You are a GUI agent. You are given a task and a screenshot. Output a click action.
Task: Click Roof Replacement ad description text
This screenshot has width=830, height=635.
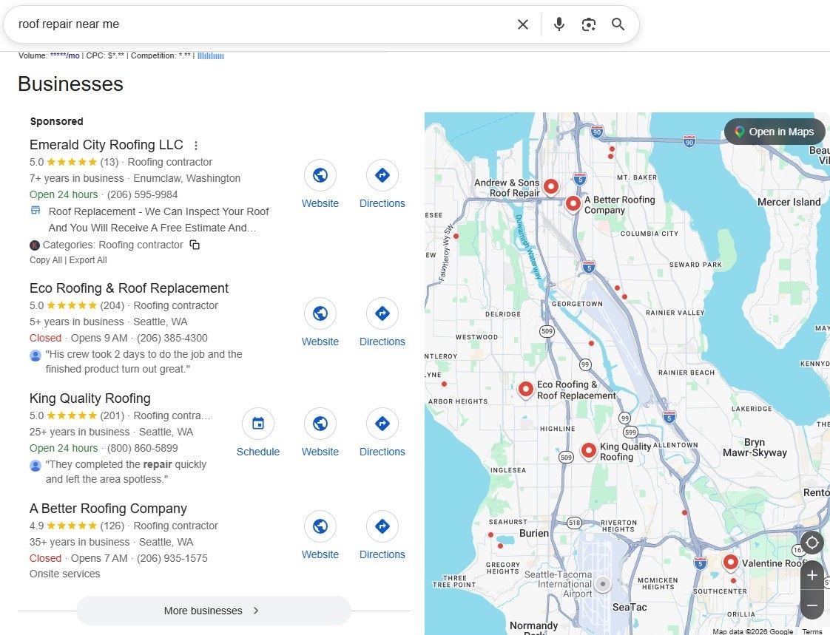click(158, 220)
